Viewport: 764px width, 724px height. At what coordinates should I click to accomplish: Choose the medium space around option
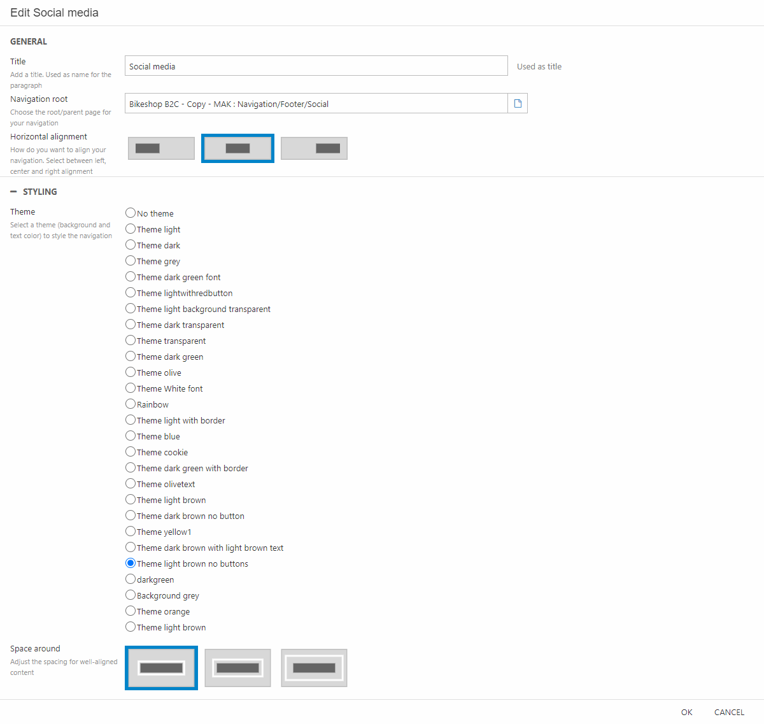point(237,668)
